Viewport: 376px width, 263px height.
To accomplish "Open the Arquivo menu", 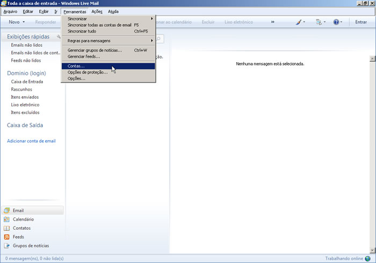I will pyautogui.click(x=10, y=11).
